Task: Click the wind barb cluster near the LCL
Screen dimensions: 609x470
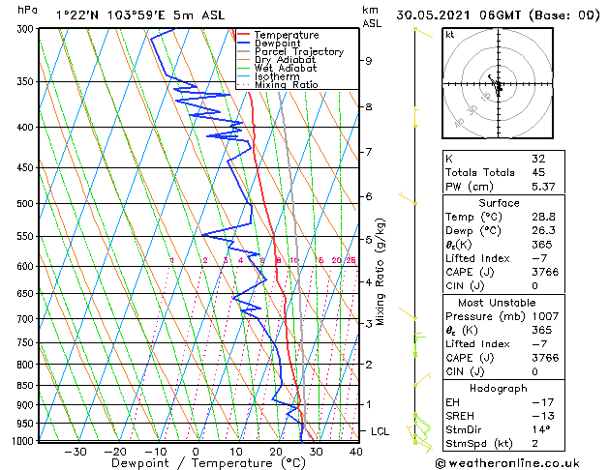Action: 421,426
